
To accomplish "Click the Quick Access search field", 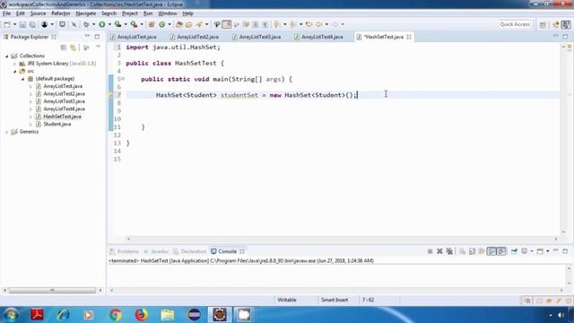I will (515, 24).
